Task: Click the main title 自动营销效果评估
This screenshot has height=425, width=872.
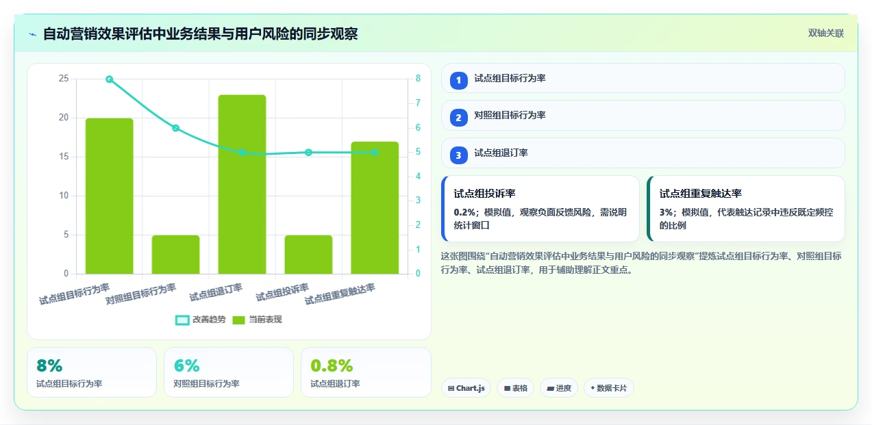Action: click(200, 34)
